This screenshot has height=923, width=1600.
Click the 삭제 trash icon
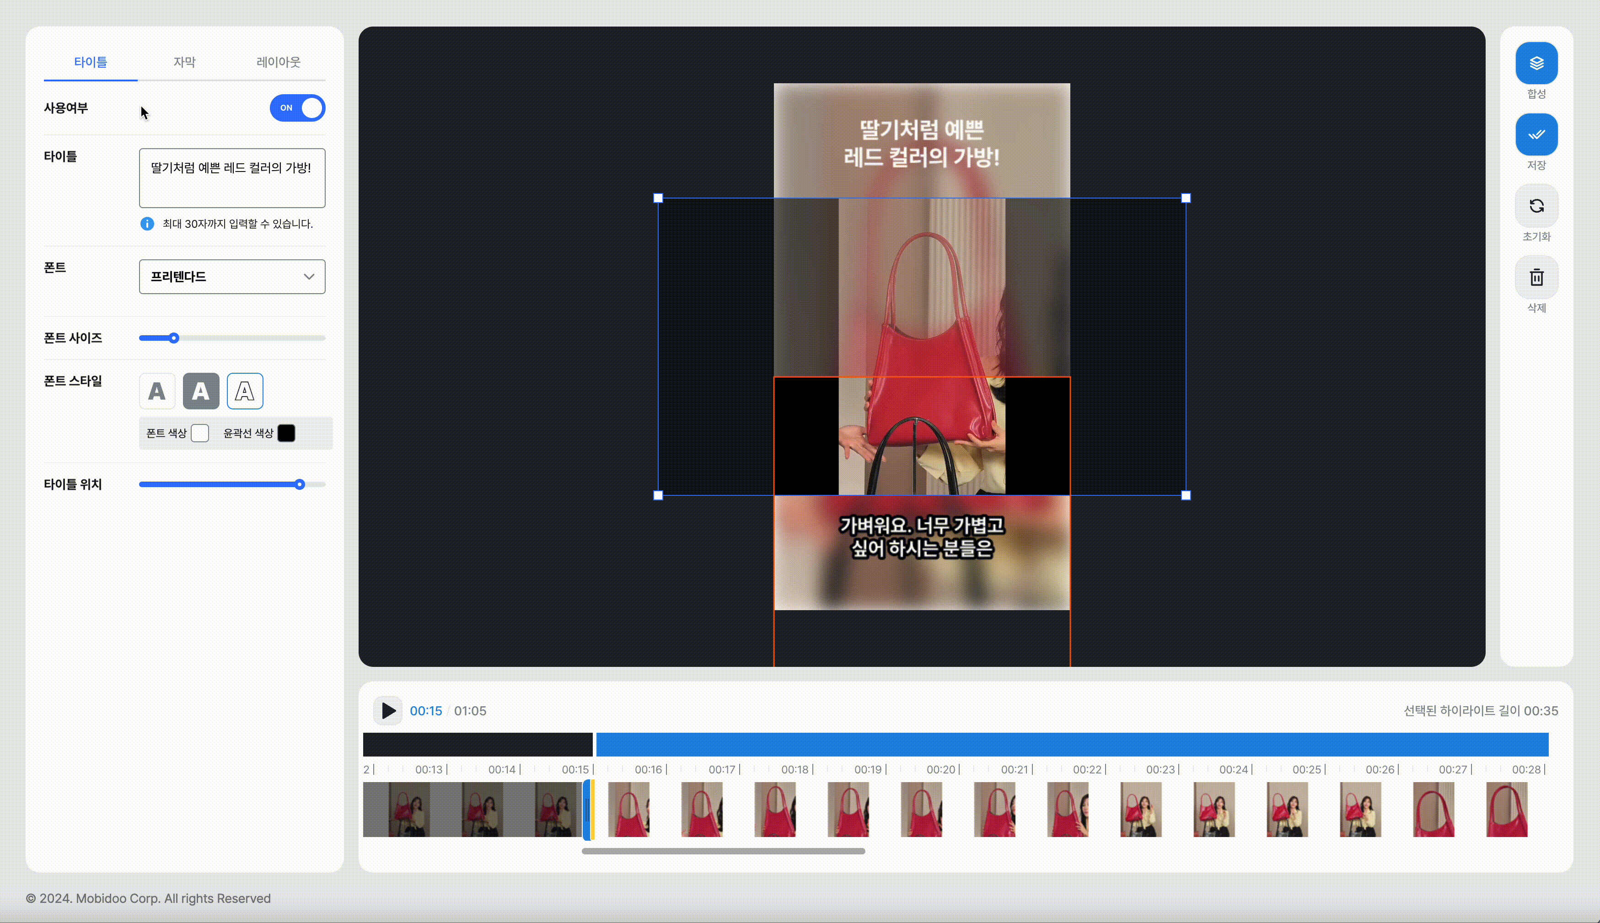(x=1536, y=277)
